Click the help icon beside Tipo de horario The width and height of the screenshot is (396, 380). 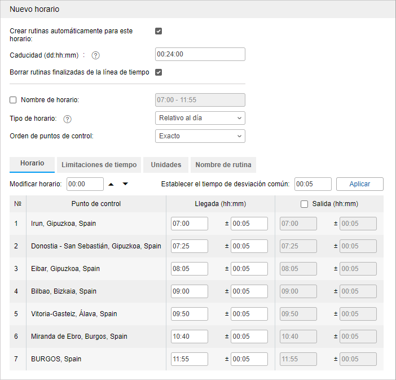[x=68, y=119]
